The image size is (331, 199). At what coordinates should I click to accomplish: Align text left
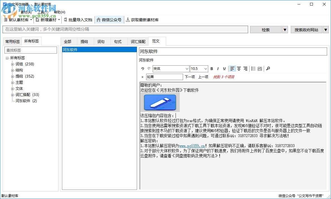pos(232,69)
